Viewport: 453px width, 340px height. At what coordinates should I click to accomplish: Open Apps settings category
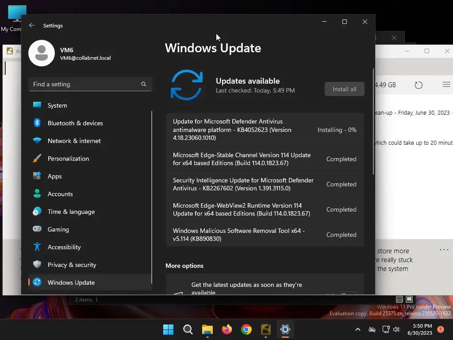tap(90, 176)
